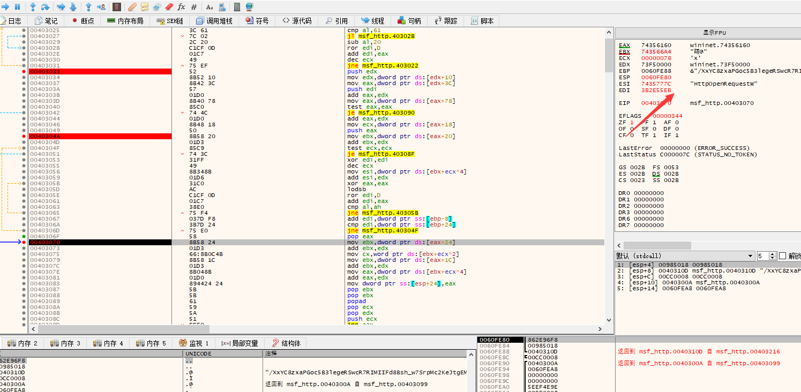Click the Run to User Code icon
Viewport: 801px width, 392px height.
point(101,7)
